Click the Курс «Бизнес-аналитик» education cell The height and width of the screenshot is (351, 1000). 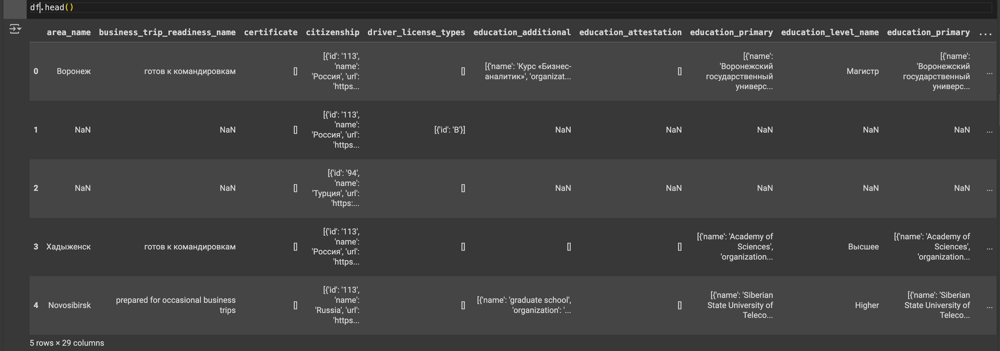[528, 71]
